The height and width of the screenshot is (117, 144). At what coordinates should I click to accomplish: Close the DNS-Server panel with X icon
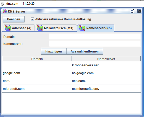click(139, 11)
